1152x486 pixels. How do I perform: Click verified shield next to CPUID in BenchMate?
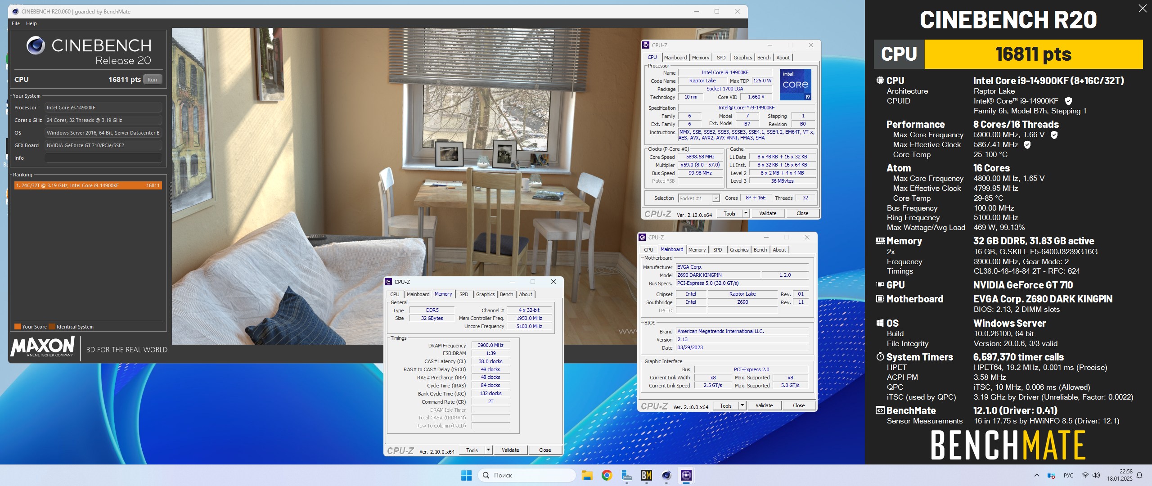tap(1069, 101)
